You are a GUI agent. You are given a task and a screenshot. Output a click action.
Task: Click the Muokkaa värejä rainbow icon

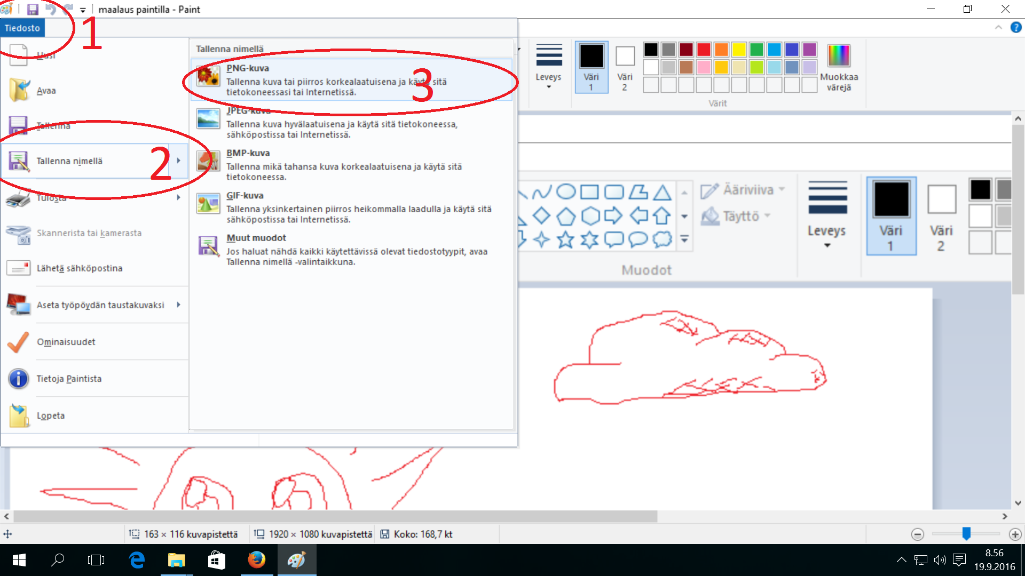coord(838,55)
